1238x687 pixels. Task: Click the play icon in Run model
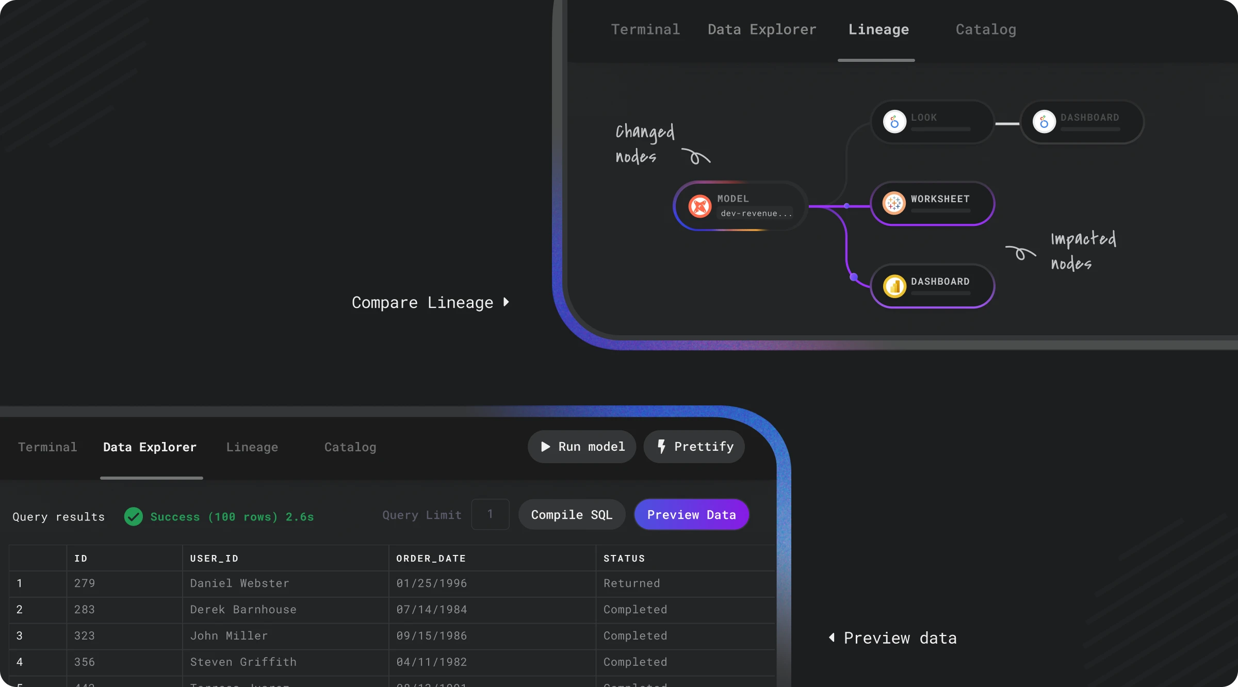[545, 447]
